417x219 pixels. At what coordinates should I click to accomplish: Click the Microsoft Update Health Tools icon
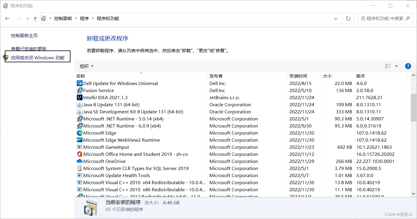79,175
